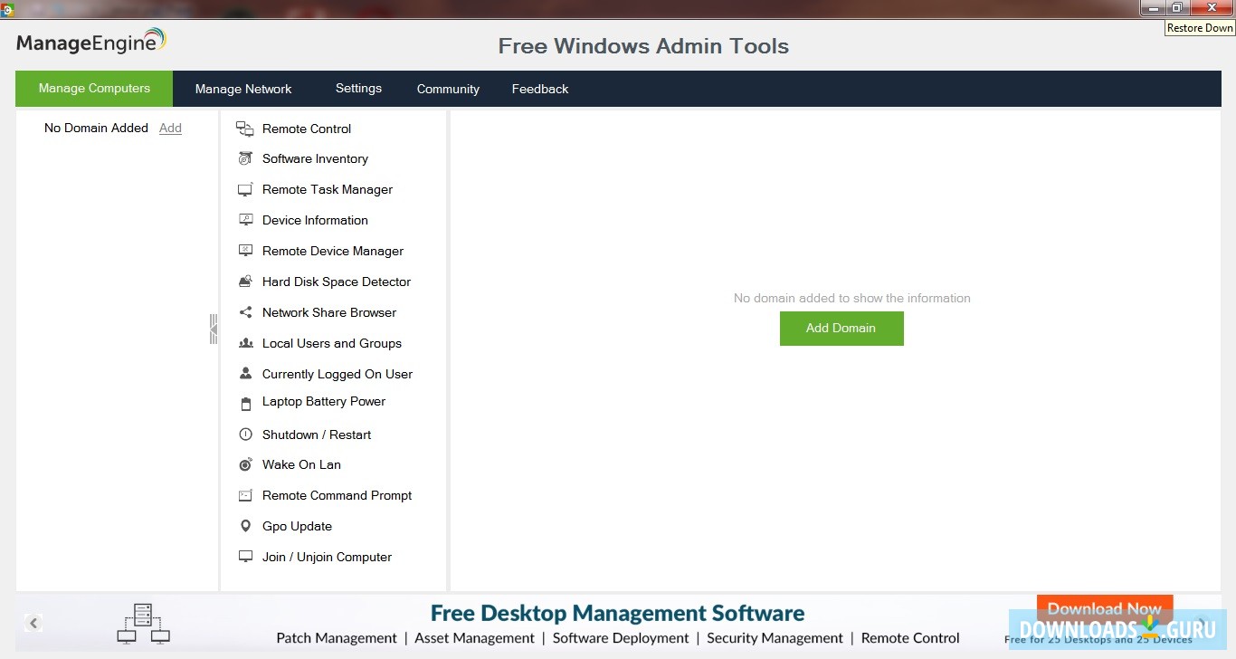Open Network Share Browser
The height and width of the screenshot is (659, 1236).
point(329,312)
